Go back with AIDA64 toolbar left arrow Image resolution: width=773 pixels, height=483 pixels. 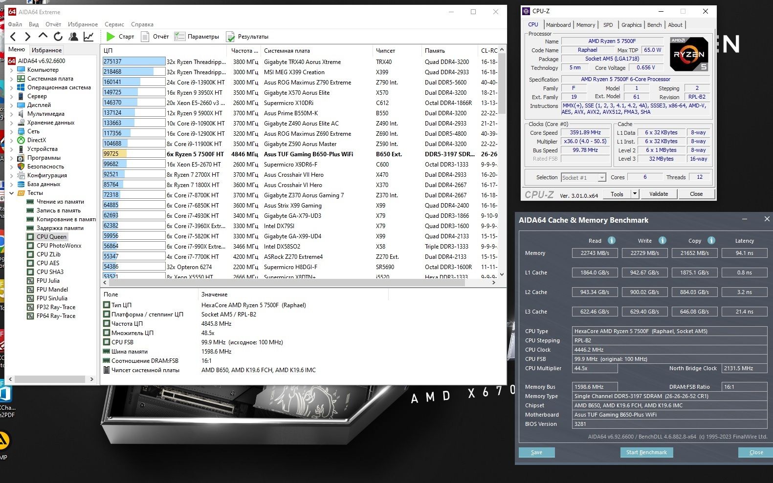click(13, 37)
